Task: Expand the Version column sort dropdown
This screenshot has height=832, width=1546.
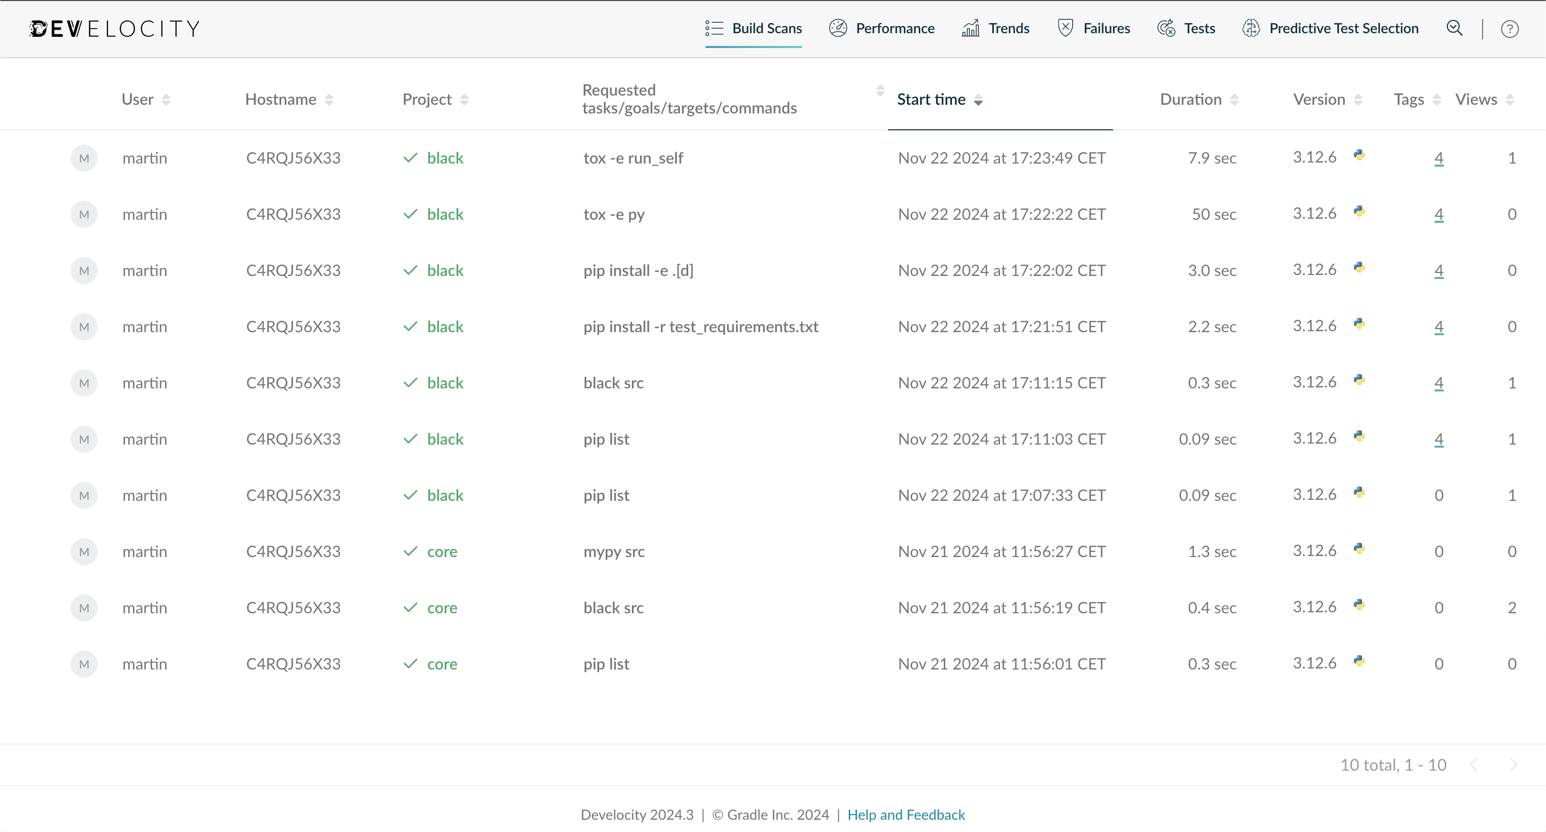Action: coord(1358,99)
